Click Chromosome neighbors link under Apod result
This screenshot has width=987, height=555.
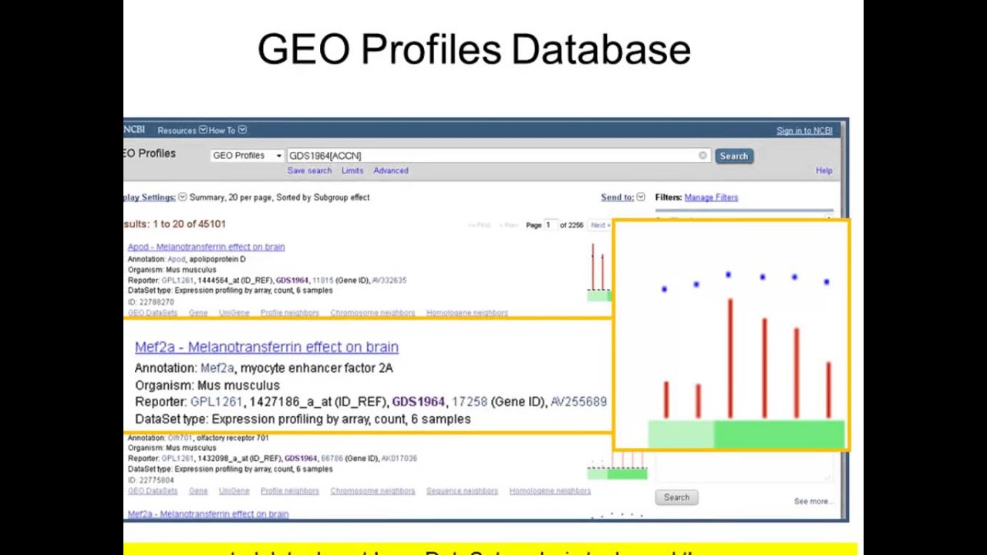(372, 313)
